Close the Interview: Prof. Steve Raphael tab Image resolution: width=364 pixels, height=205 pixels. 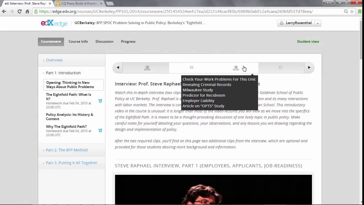coord(50,3)
